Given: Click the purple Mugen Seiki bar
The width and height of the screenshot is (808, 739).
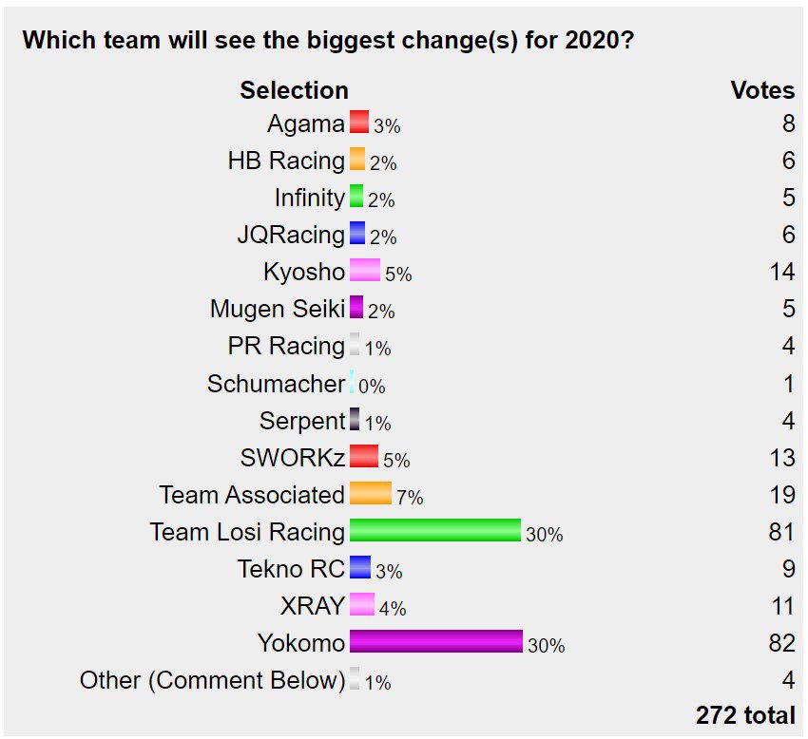Looking at the screenshot, I should [x=356, y=308].
